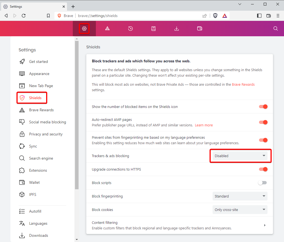Open New Tab Page settings
The image size is (284, 242).
tap(41, 86)
